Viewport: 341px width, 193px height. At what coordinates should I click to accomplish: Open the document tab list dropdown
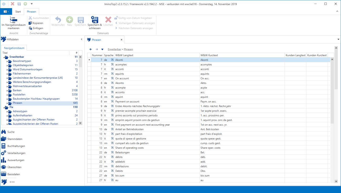tap(338, 39)
